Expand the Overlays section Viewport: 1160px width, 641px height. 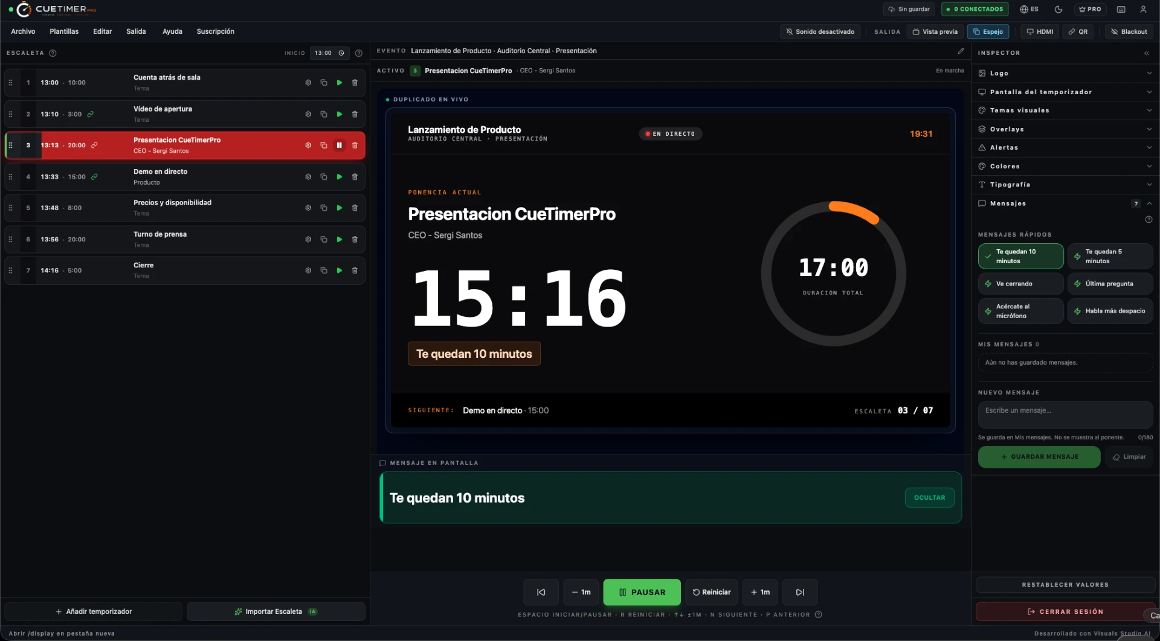pyautogui.click(x=1065, y=129)
